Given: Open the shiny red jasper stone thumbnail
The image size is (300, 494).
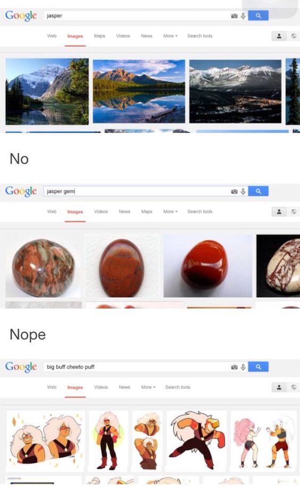Looking at the screenshot, I should (207, 266).
